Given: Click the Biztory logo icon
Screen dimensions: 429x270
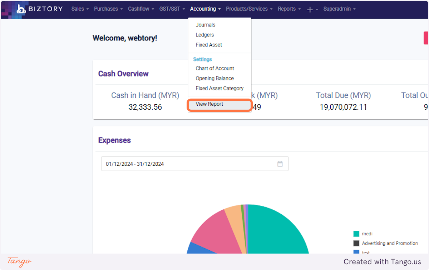Looking at the screenshot, I should (21, 9).
